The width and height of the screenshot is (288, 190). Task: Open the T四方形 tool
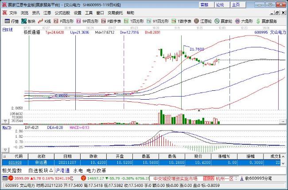134,21
